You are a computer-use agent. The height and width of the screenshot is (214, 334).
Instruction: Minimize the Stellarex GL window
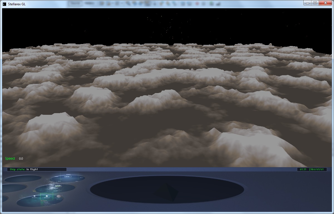pyautogui.click(x=307, y=3)
